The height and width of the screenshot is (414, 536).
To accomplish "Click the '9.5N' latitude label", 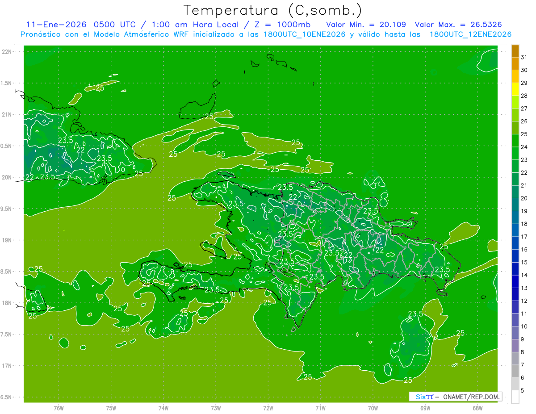I will 6,209.
